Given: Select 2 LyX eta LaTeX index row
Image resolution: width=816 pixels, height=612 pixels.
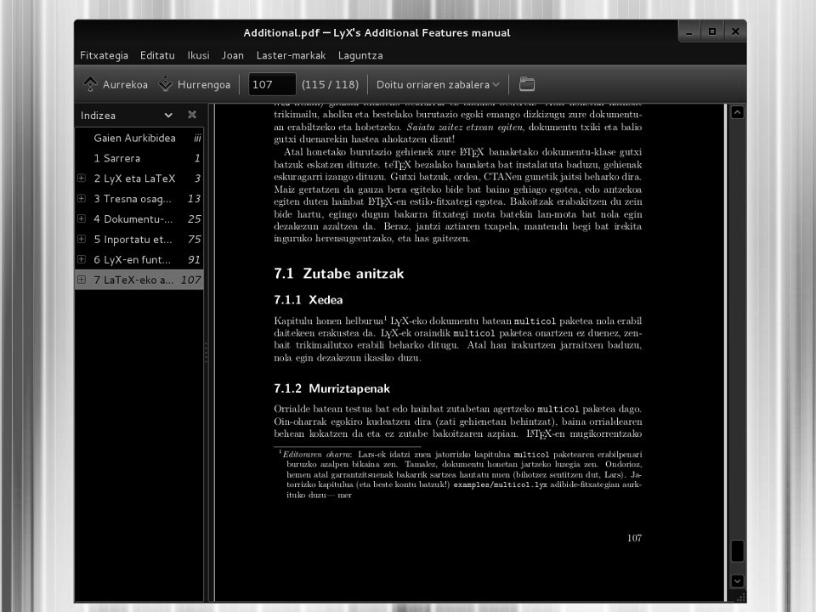Looking at the screenshot, I should click(139, 178).
